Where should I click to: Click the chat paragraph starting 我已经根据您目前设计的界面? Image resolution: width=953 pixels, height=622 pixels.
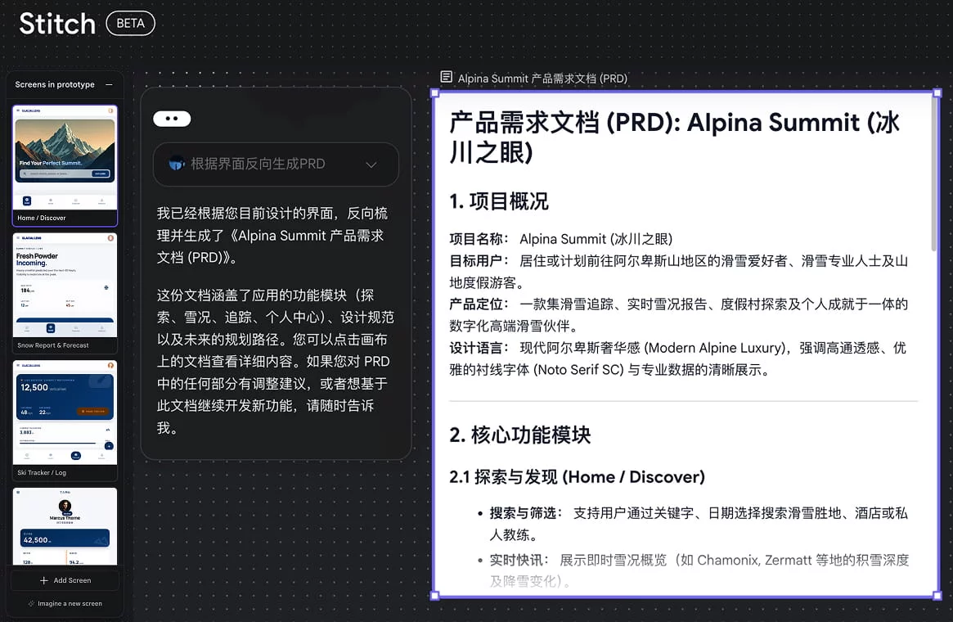tap(272, 236)
